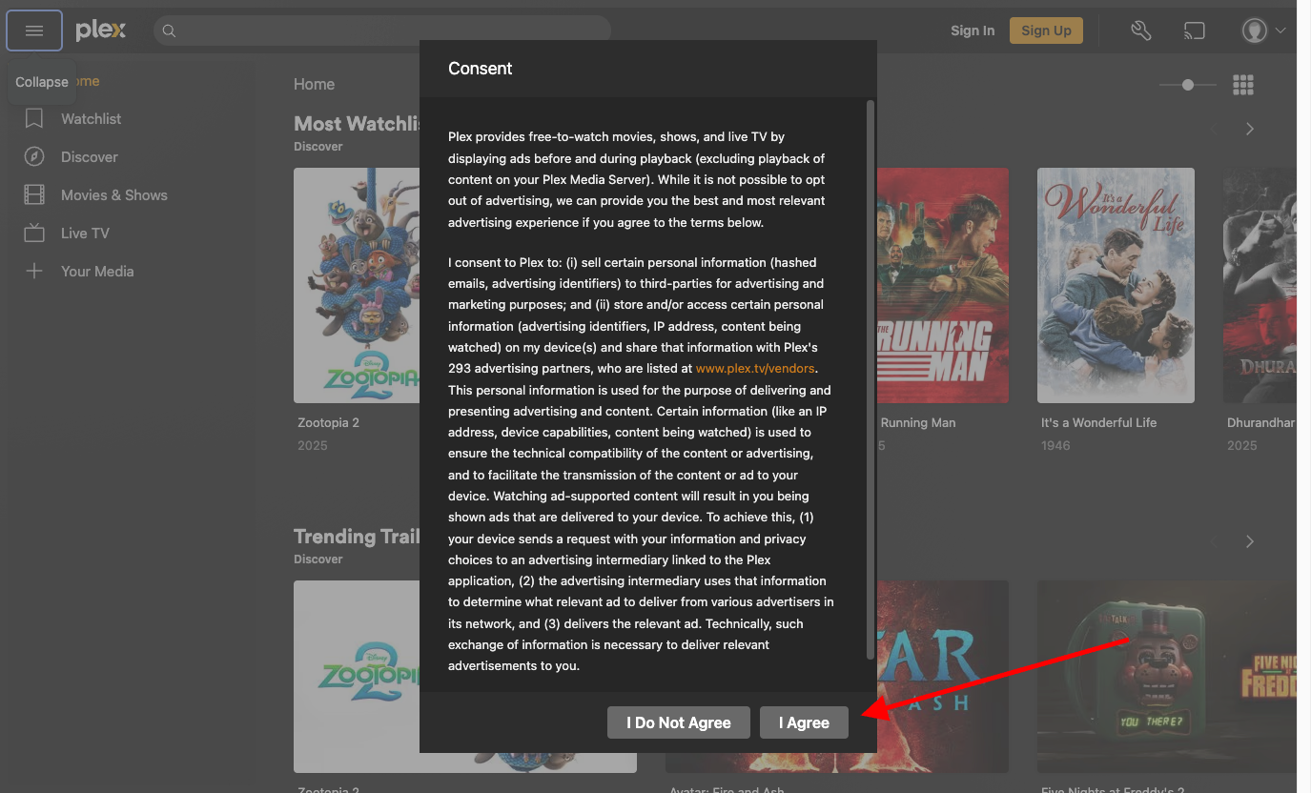Select the Live TV sidebar icon
1311x793 pixels.
click(34, 233)
